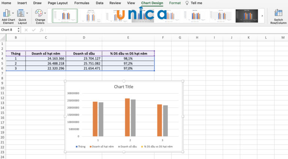
Task: Open the Add Chart Element menu
Action: point(8,17)
